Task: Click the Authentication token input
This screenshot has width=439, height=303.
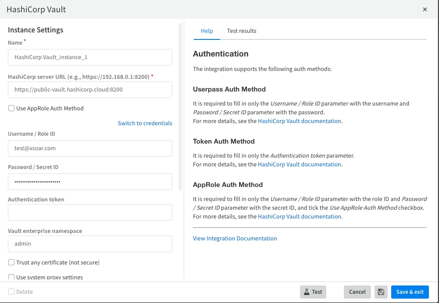Action: click(x=90, y=212)
